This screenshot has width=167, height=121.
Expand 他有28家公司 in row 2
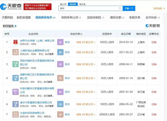[x=86, y=52]
